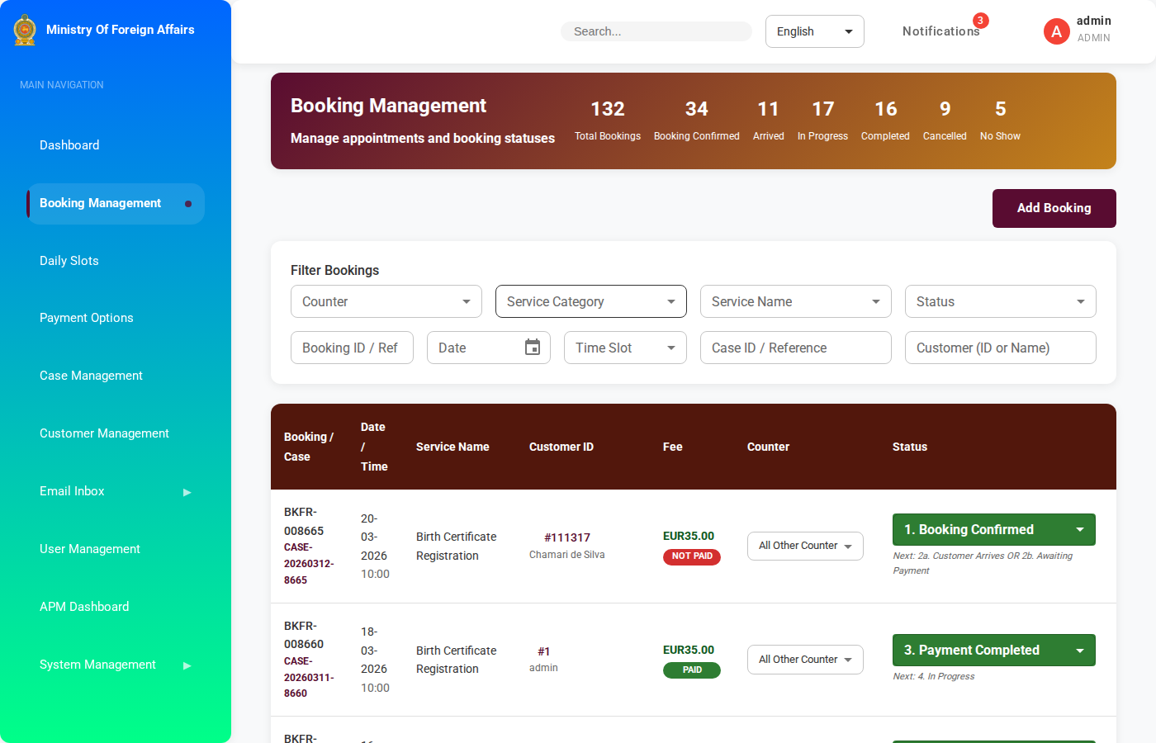Open Notifications link in header
This screenshot has width=1156, height=743.
[x=940, y=31]
